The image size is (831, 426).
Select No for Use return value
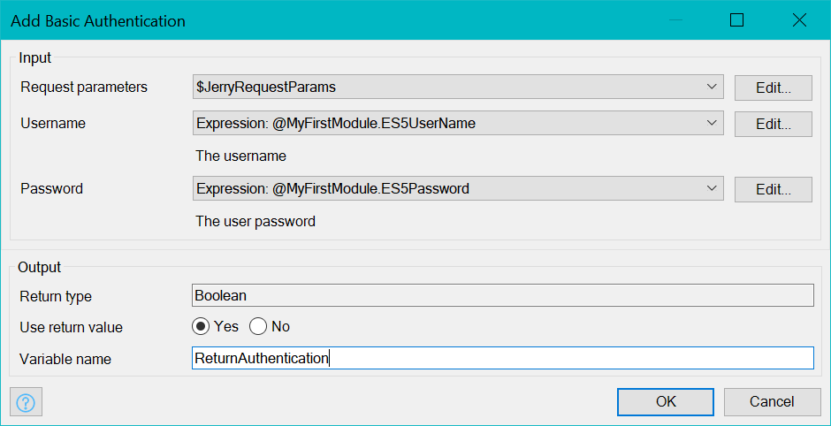pos(258,327)
